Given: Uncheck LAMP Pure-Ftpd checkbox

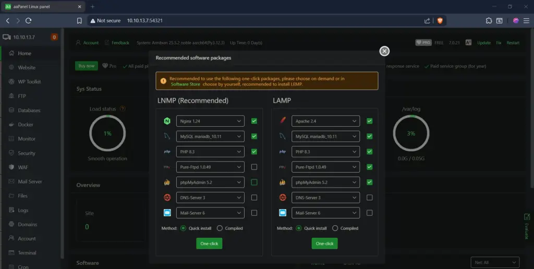Looking at the screenshot, I should tap(370, 167).
